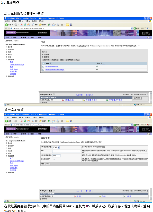The width and height of the screenshot is (153, 212).
Task: Click the red error count icon in 添加节点 status panel
Action: tap(75, 197)
